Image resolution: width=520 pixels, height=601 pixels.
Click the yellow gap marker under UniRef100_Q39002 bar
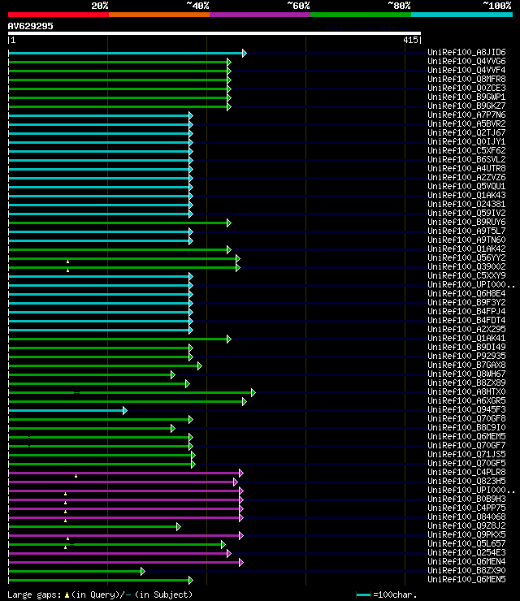tap(68, 270)
